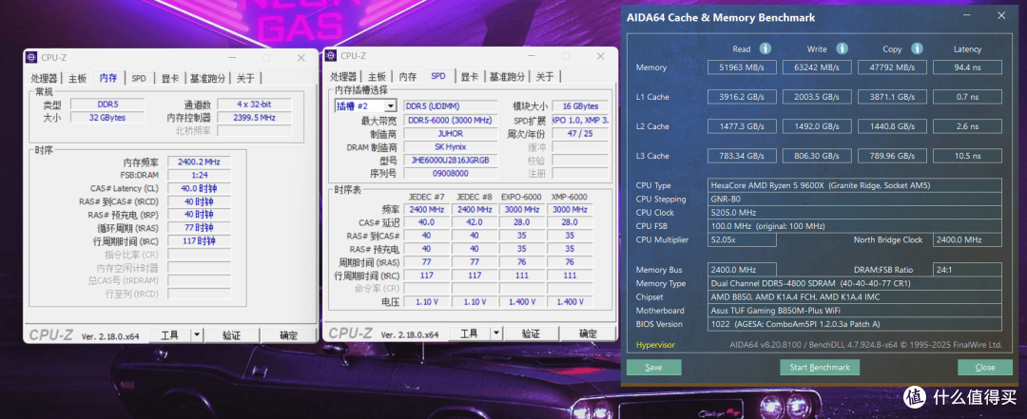Click CPU Multiplier value 52.05x
Screen dimensions: 1027x419
click(x=742, y=239)
